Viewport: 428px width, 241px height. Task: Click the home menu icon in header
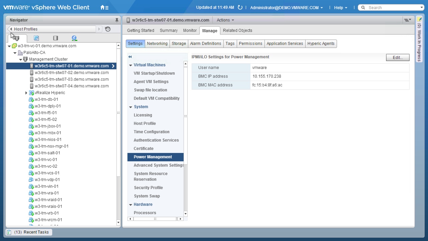104,7
